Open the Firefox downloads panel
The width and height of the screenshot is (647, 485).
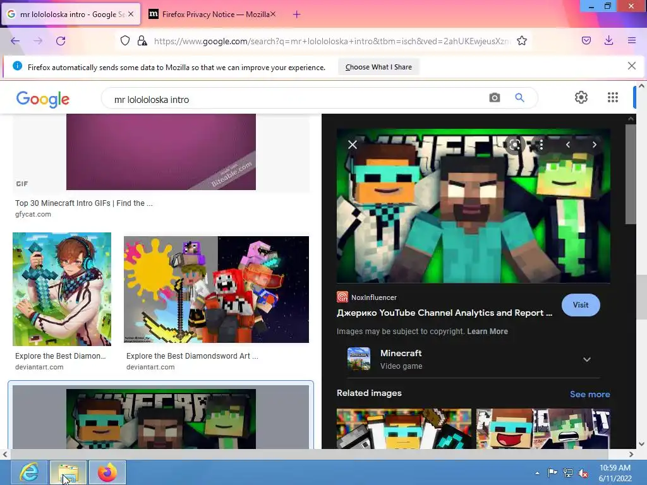coord(608,40)
